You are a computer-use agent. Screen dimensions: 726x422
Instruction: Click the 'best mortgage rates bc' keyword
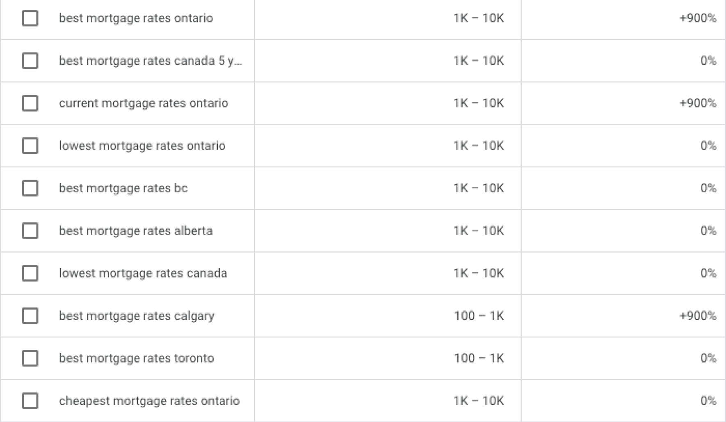pyautogui.click(x=123, y=188)
